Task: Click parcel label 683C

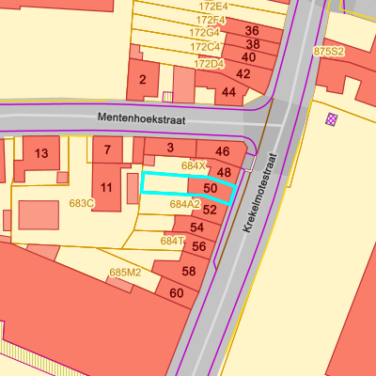Action: [x=82, y=203]
